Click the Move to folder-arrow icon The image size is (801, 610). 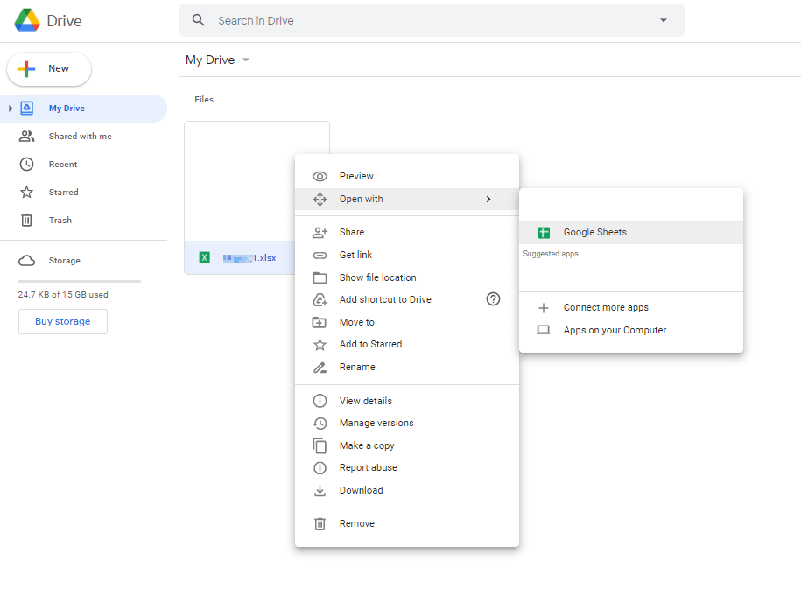pyautogui.click(x=320, y=322)
